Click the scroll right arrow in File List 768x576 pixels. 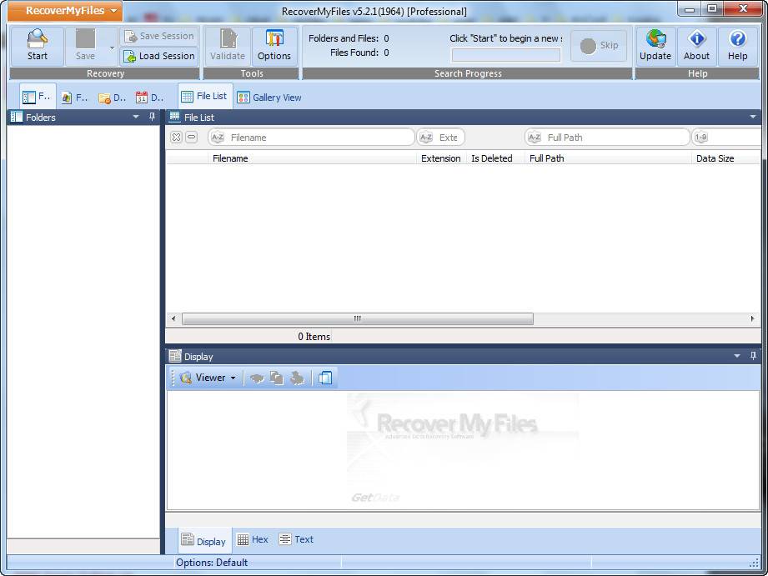point(752,319)
